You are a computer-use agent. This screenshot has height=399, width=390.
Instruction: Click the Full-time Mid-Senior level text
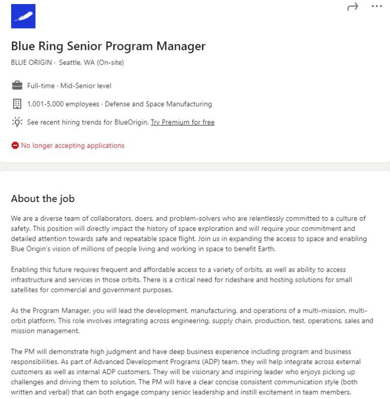pos(69,86)
